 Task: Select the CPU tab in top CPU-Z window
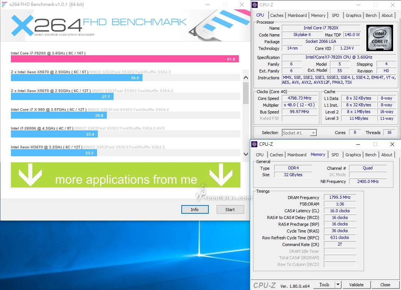pyautogui.click(x=260, y=15)
